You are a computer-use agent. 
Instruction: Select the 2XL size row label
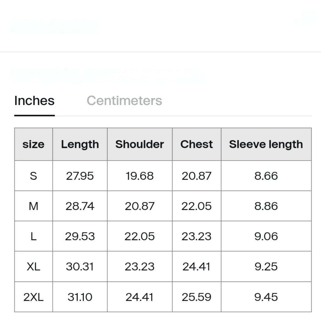tap(34, 297)
